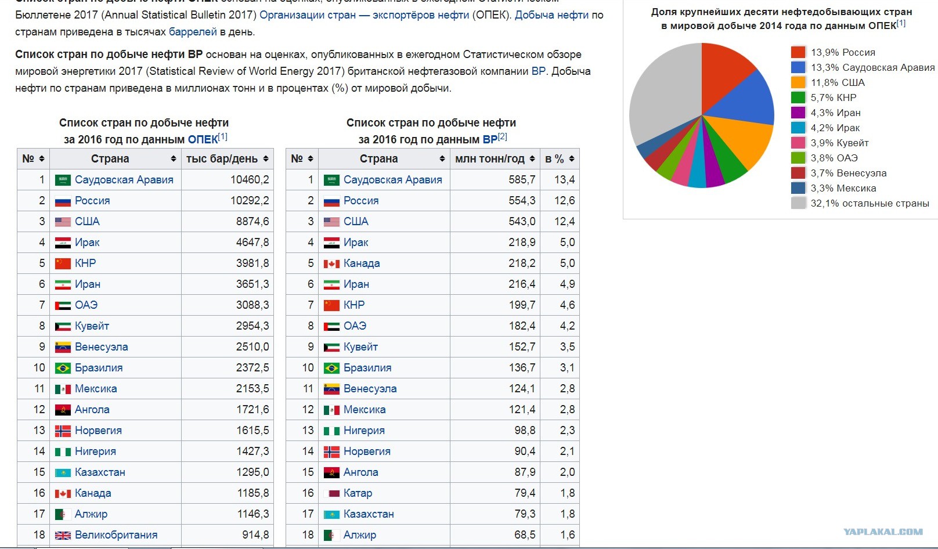Click the Canada flag in BP table
Screen dimensions: 938x549
[x=331, y=263]
